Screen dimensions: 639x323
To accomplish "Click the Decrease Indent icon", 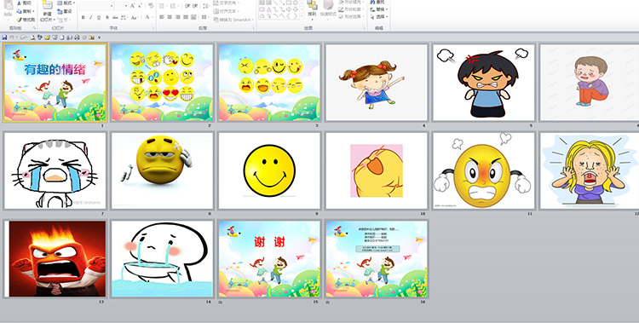I will [187, 6].
